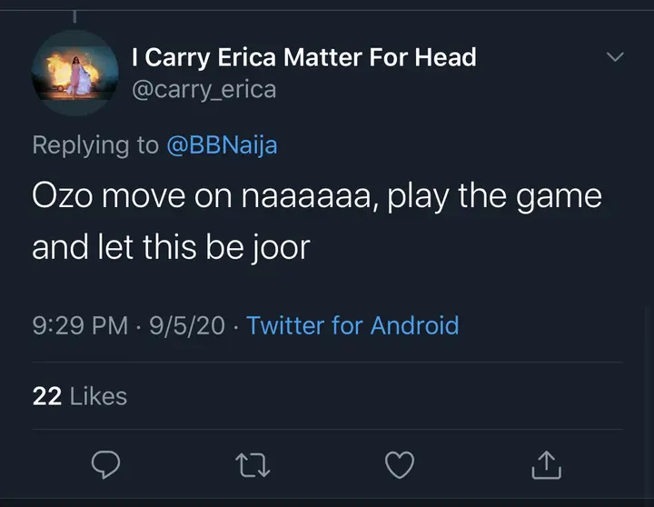Open profile 'I Carry Erica Matter For Head'

click(x=303, y=58)
